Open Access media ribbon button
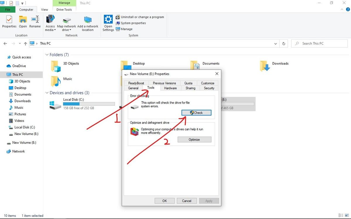 pos(50,23)
